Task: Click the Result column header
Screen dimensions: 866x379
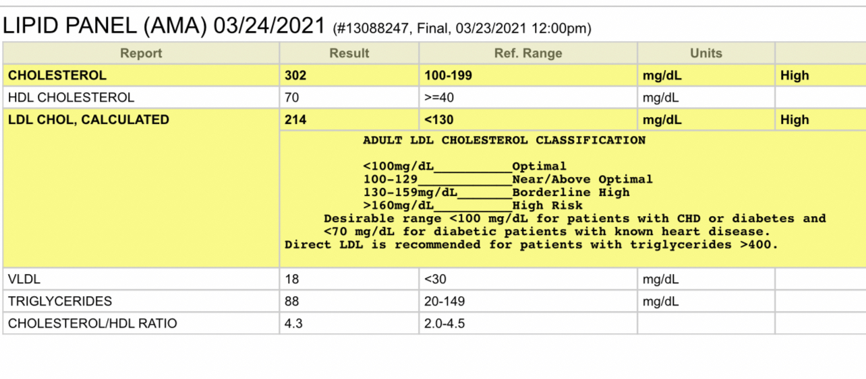Action: point(349,53)
